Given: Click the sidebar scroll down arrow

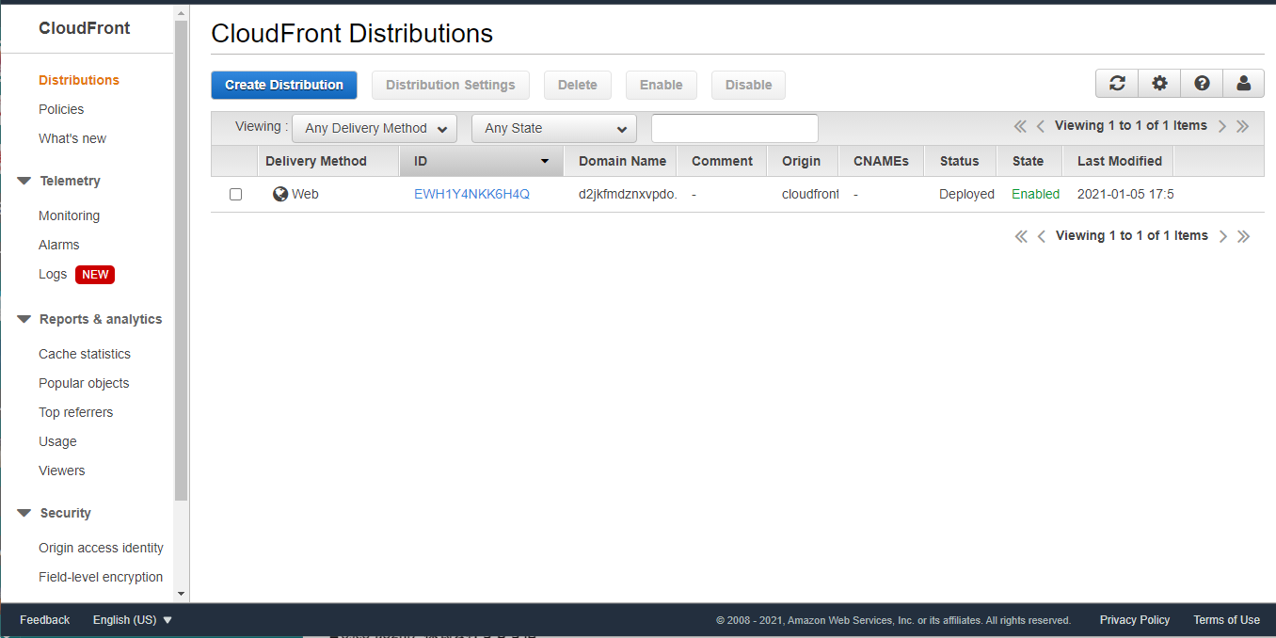Looking at the screenshot, I should pyautogui.click(x=182, y=595).
